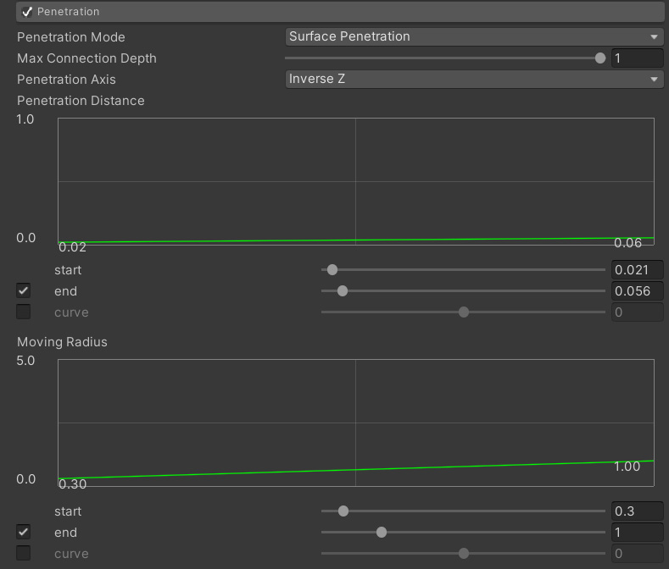Viewport: 669px width, 569px height.
Task: Click the Penetration Distance end value 0.056
Action: (637, 290)
